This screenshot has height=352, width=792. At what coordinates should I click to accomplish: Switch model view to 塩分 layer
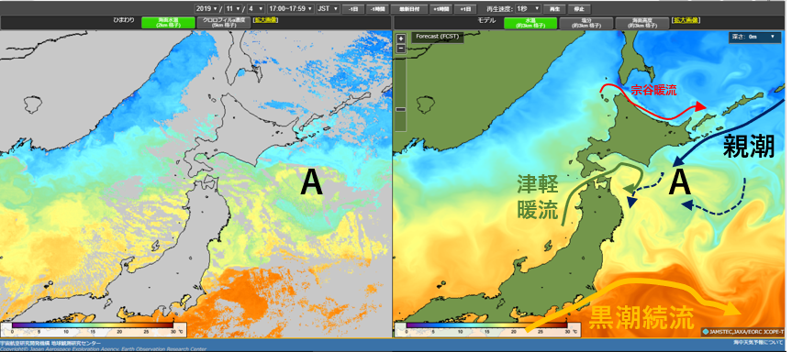(586, 23)
